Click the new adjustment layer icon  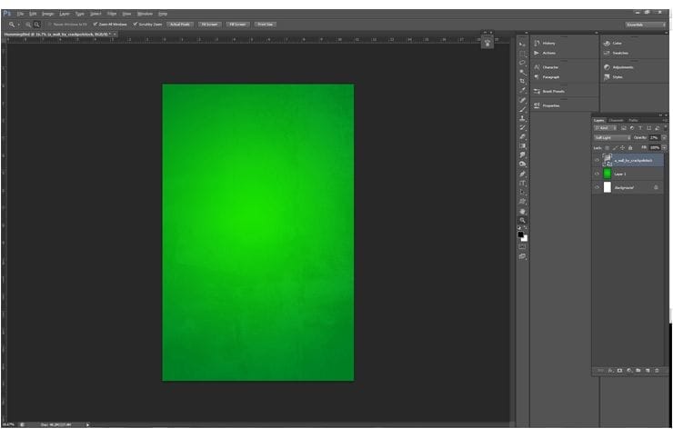pyautogui.click(x=629, y=371)
